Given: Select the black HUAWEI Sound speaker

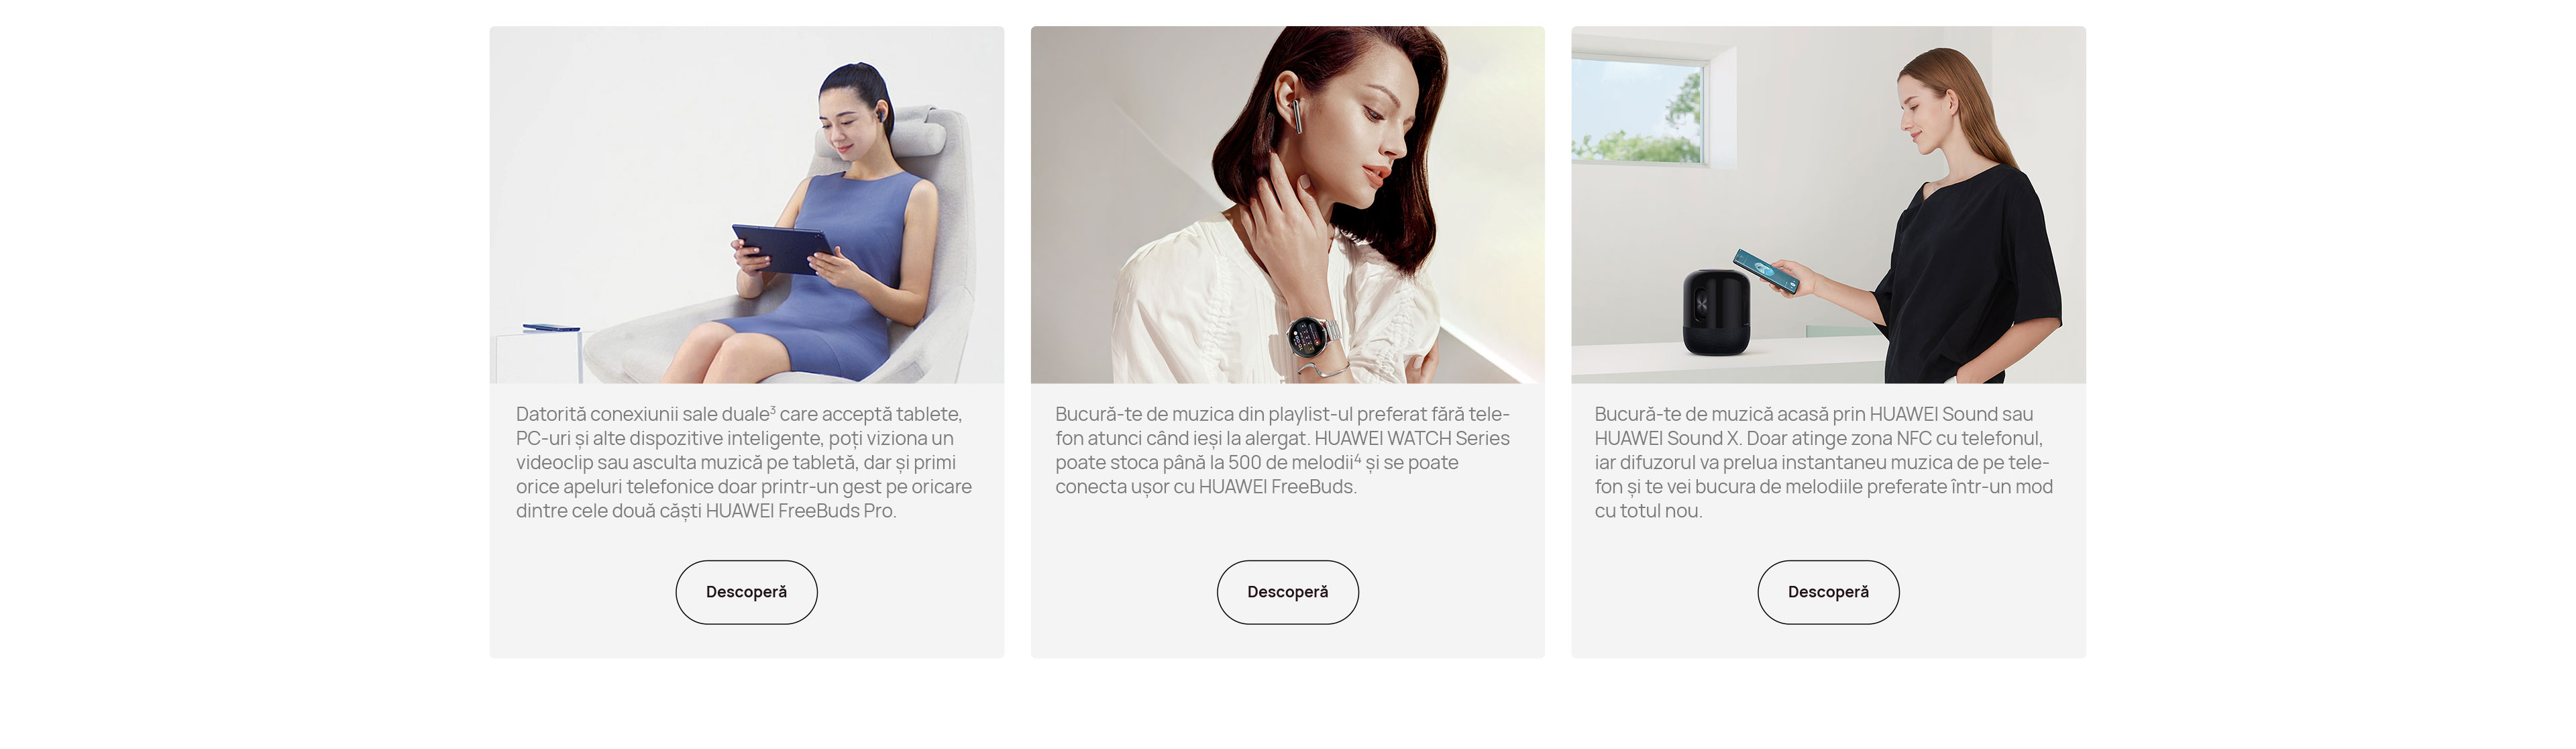Looking at the screenshot, I should (1716, 312).
